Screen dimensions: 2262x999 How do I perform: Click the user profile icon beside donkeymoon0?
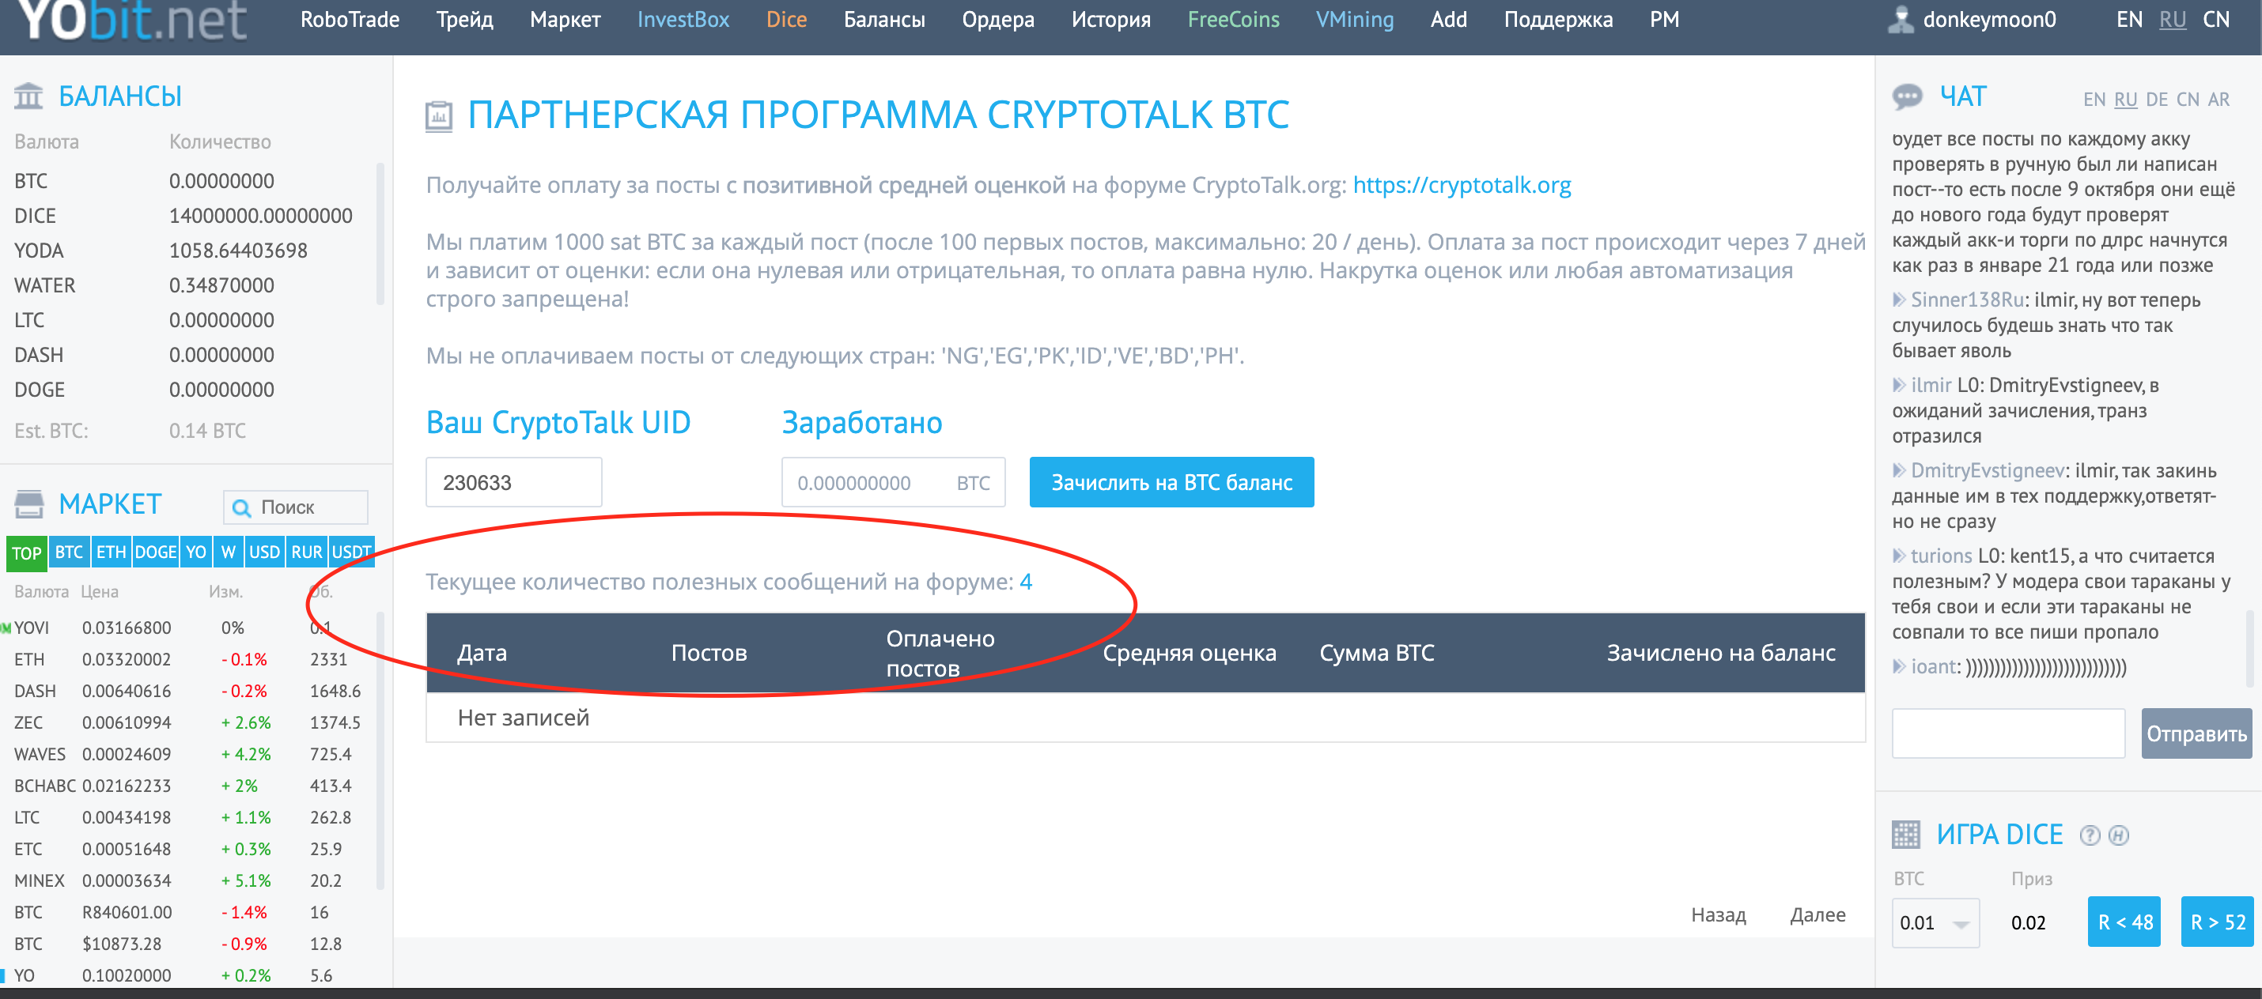(1901, 19)
